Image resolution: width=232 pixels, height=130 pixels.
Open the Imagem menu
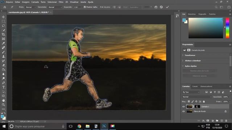coord(26,2)
